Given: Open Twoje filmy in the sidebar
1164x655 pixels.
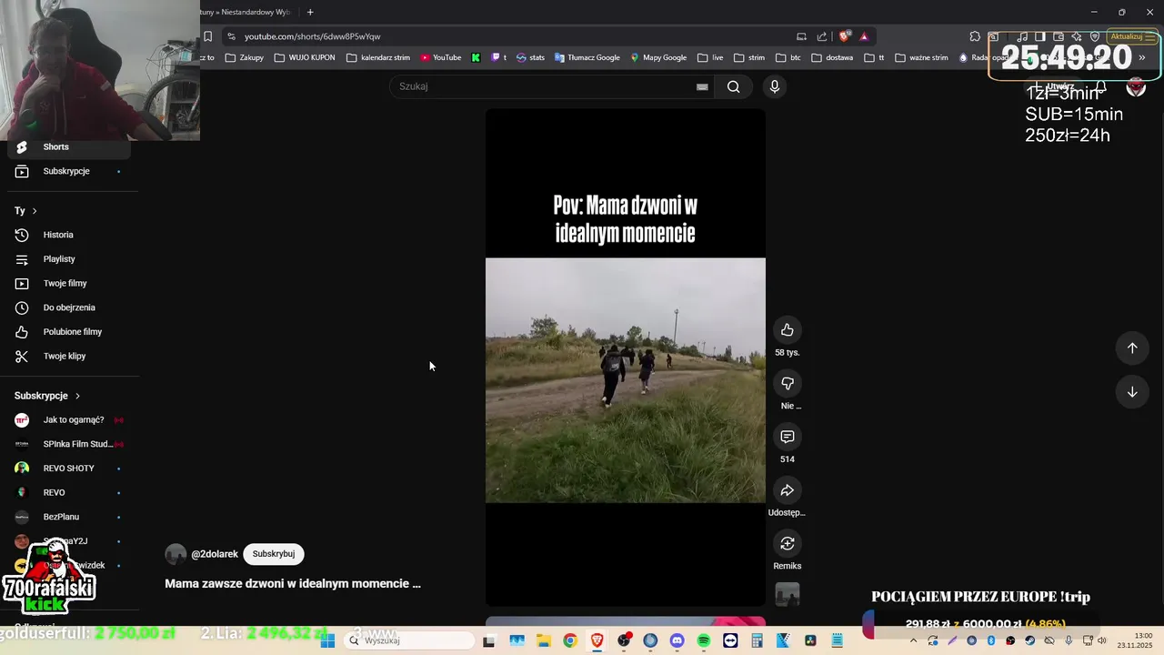Looking at the screenshot, I should [x=69, y=283].
